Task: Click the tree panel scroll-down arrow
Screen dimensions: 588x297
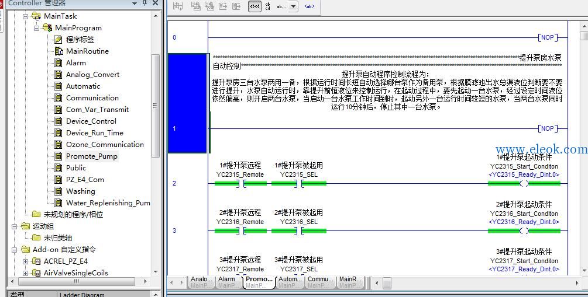Action: [x=156, y=272]
